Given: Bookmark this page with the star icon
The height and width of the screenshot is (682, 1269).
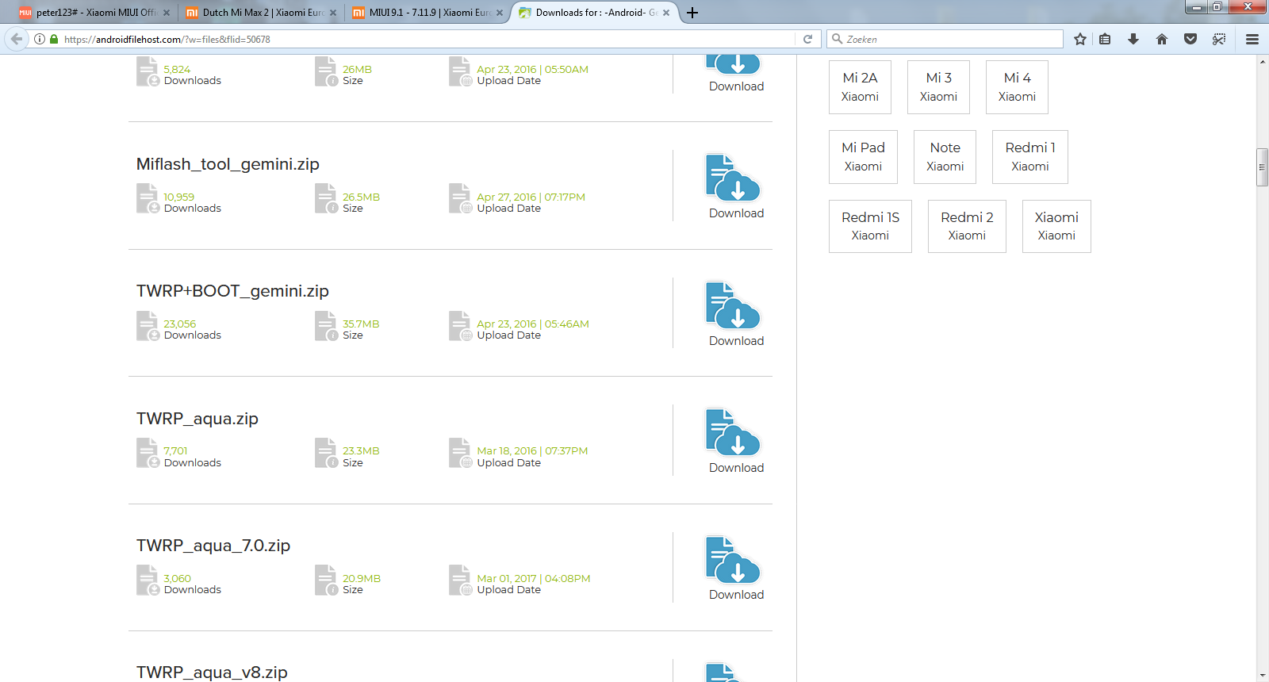Looking at the screenshot, I should click(1079, 39).
